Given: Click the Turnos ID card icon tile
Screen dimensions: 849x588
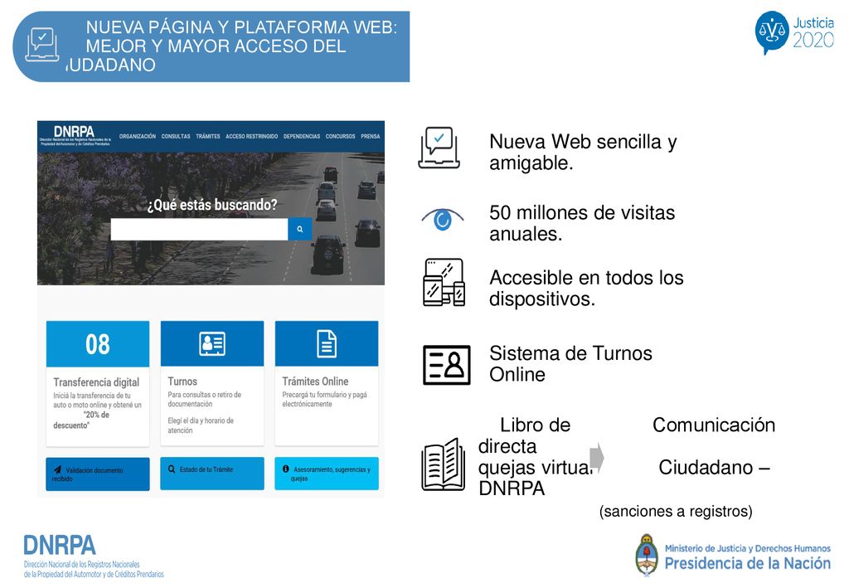Looking at the screenshot, I should click(212, 344).
